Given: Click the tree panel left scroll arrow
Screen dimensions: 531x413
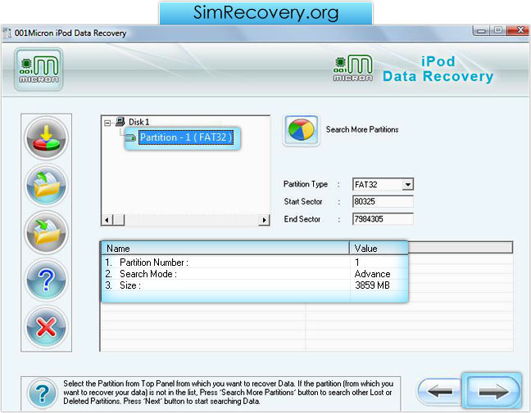Looking at the screenshot, I should pyautogui.click(x=107, y=220).
